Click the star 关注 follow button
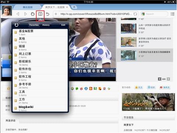Screen dimensions: 177x133 tap(139, 87)
